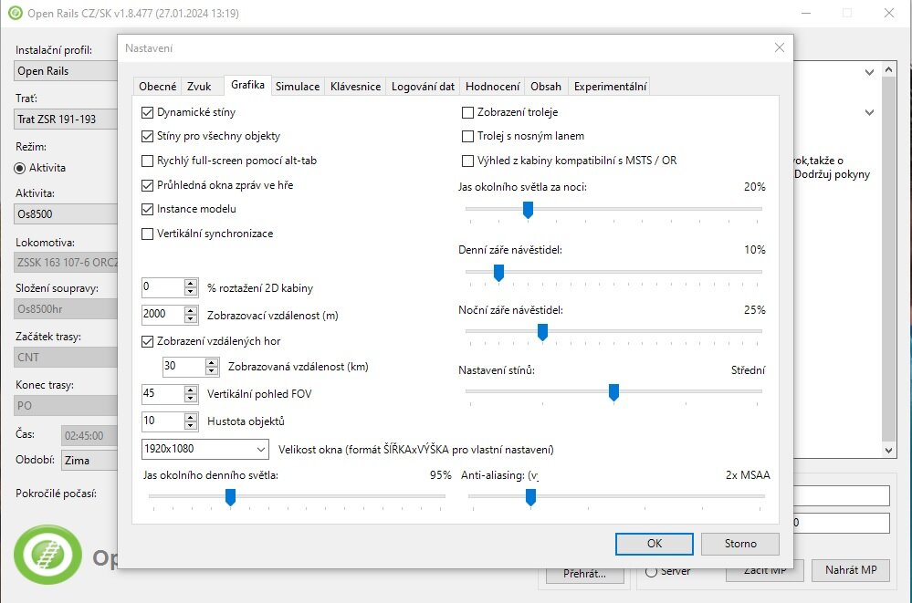
Task: Open the Začátek trasy CNT dropdown
Action: point(66,357)
